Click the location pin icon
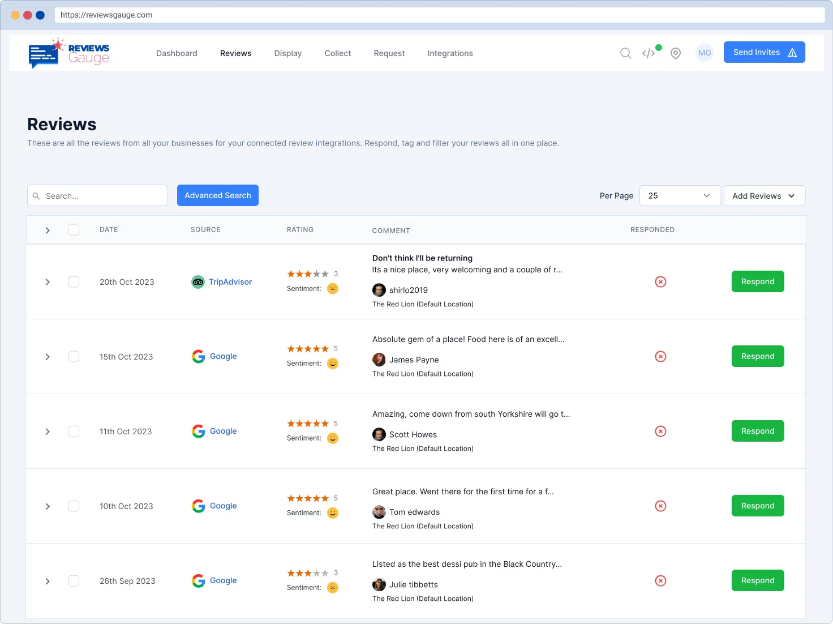Image resolution: width=833 pixels, height=624 pixels. tap(675, 53)
